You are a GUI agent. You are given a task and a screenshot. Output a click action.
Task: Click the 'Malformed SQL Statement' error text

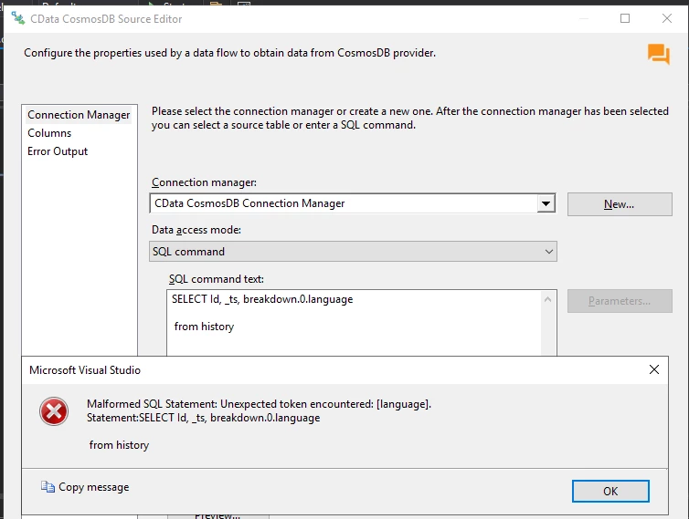coord(259,404)
